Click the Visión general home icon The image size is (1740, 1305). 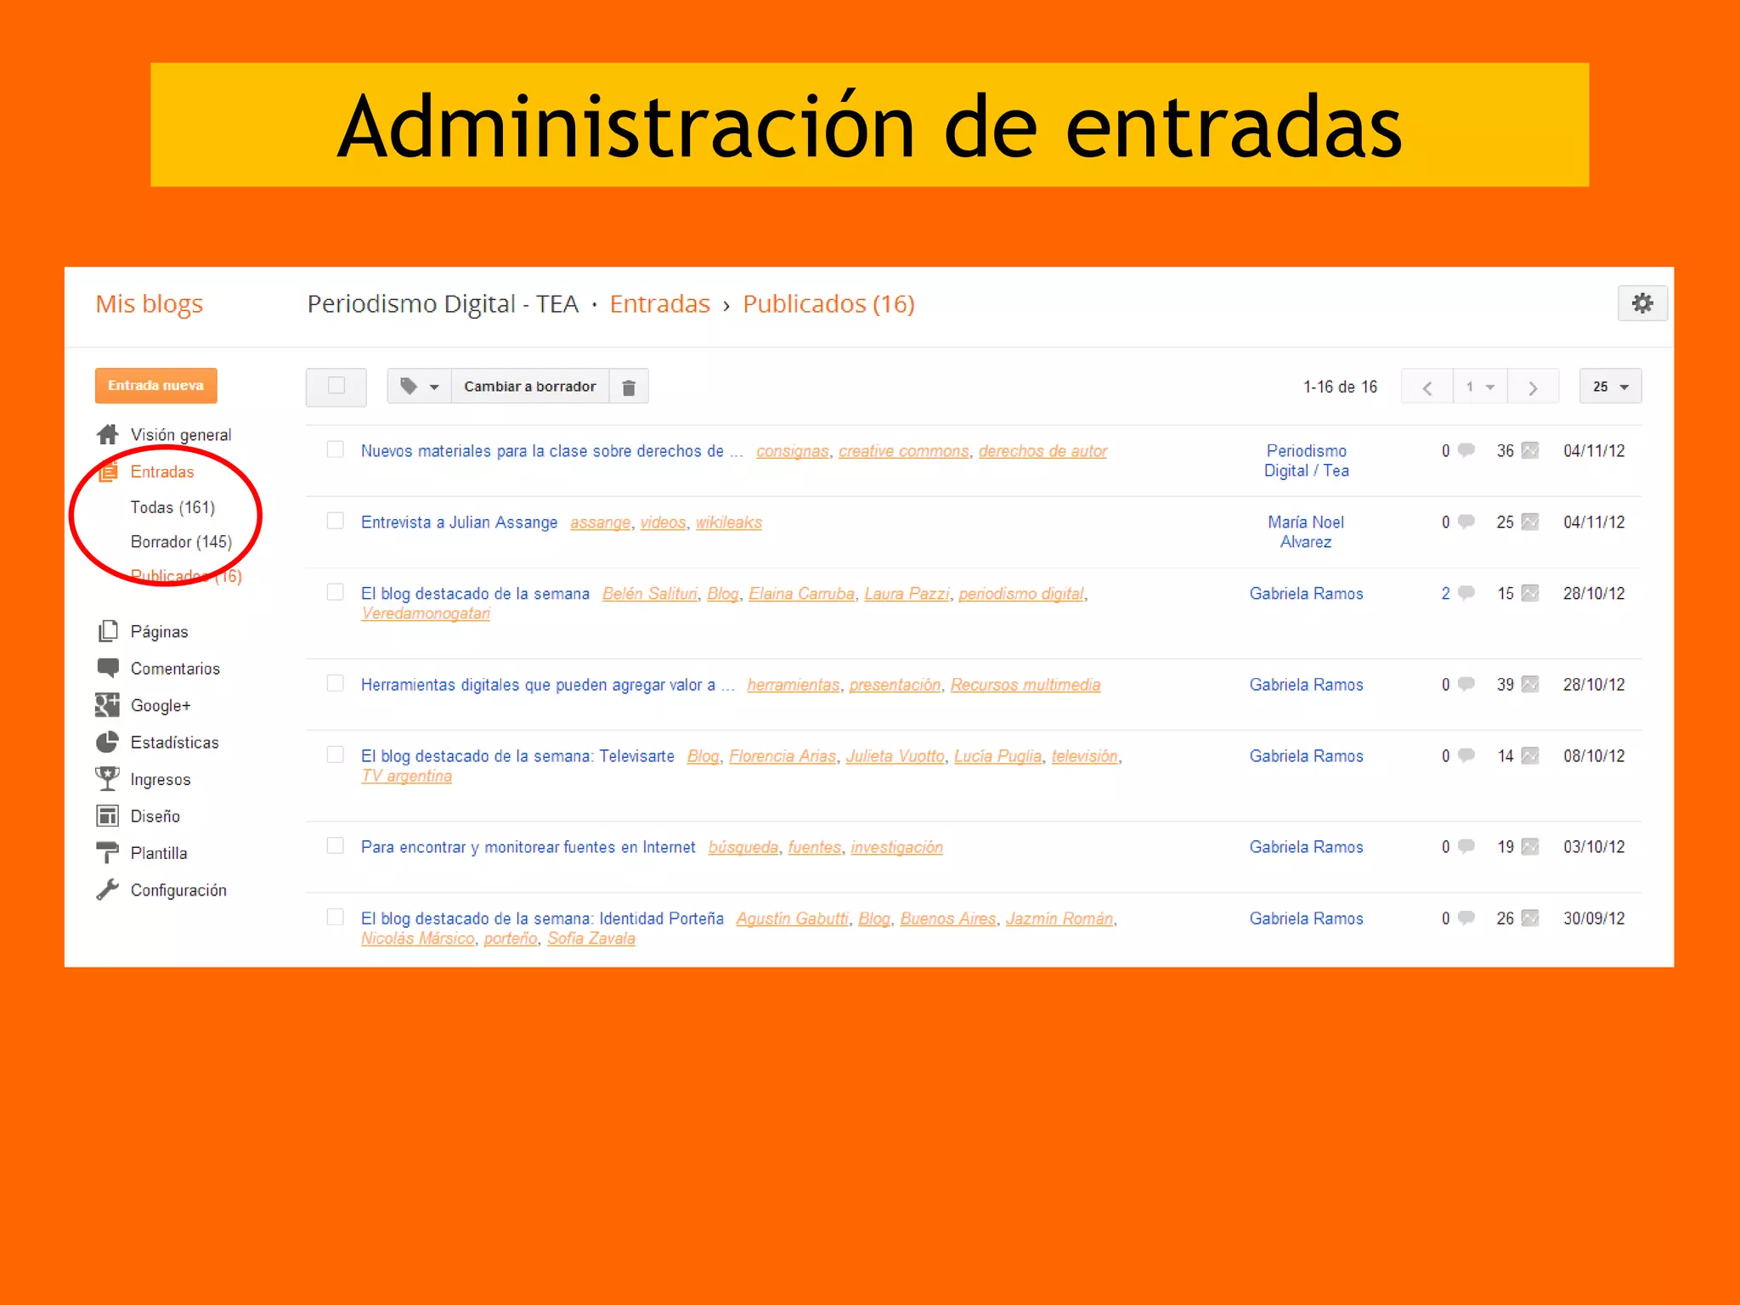pyautogui.click(x=108, y=434)
